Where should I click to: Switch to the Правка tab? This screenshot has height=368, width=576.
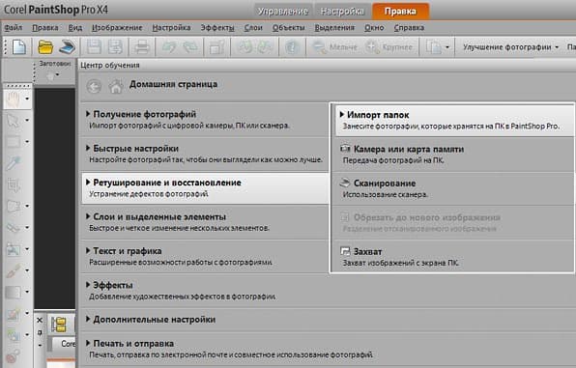coord(400,12)
